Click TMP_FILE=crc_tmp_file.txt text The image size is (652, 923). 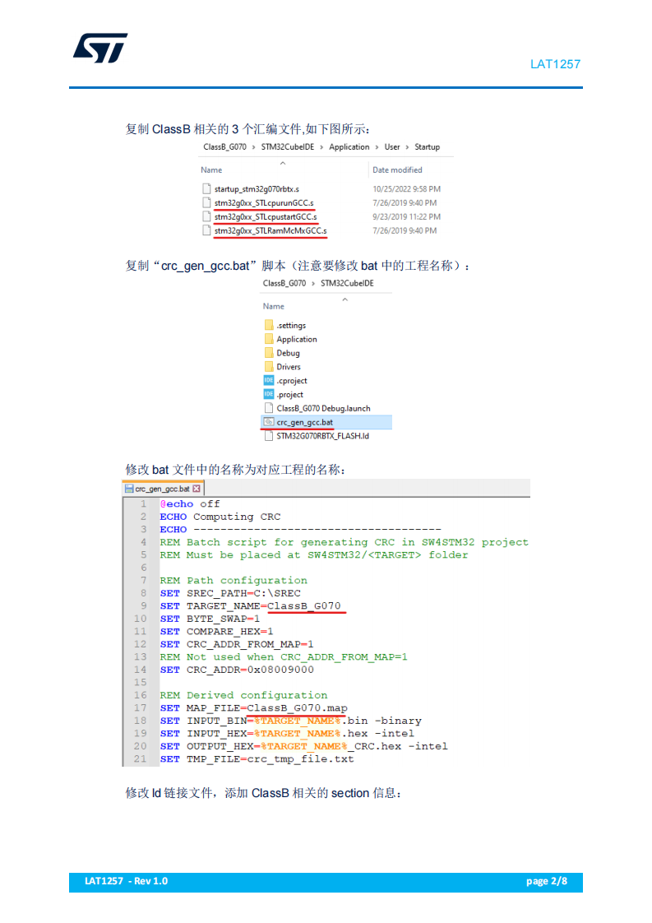click(x=271, y=759)
